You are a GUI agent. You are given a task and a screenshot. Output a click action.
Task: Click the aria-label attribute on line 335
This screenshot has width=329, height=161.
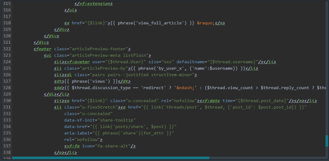tap(119, 133)
